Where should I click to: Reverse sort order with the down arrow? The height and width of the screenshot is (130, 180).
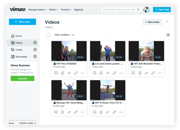click(73, 35)
